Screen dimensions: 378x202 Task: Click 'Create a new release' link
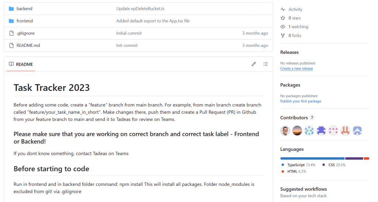[x=296, y=69]
